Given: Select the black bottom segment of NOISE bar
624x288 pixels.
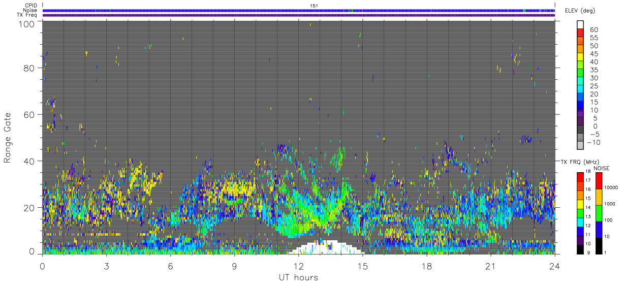Looking at the screenshot, I should tap(599, 245).
